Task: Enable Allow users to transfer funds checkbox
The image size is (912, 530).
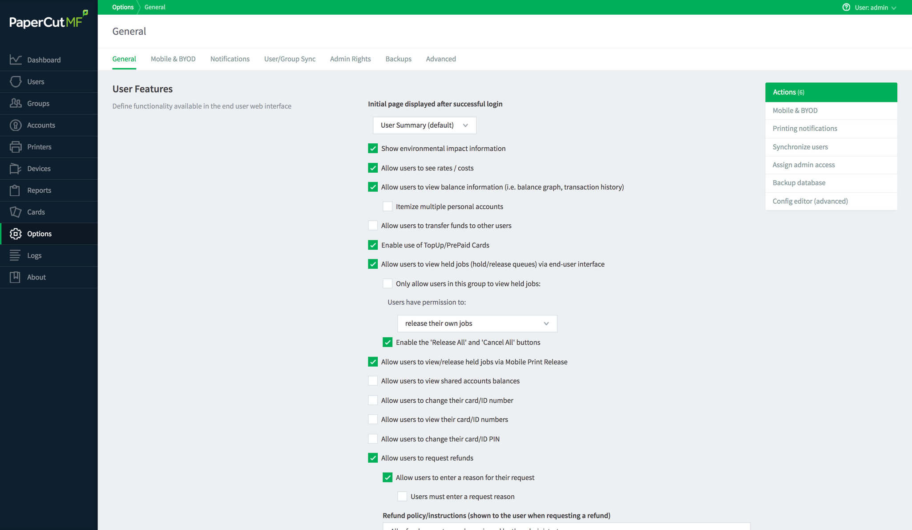Action: [373, 226]
